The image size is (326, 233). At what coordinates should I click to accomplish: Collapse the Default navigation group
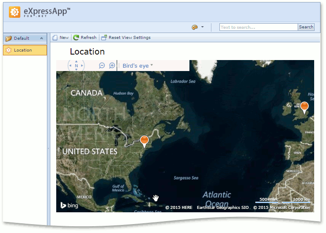pyautogui.click(x=41, y=38)
